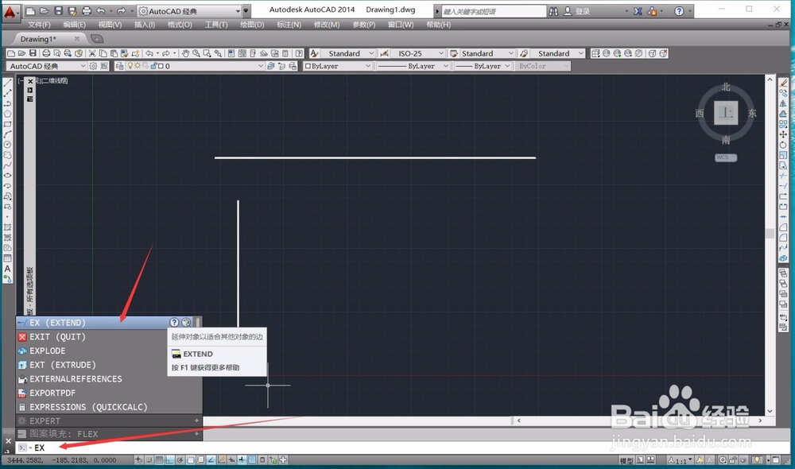Toggle Ortho Mode in status bar
795x469 pixels.
point(170,460)
